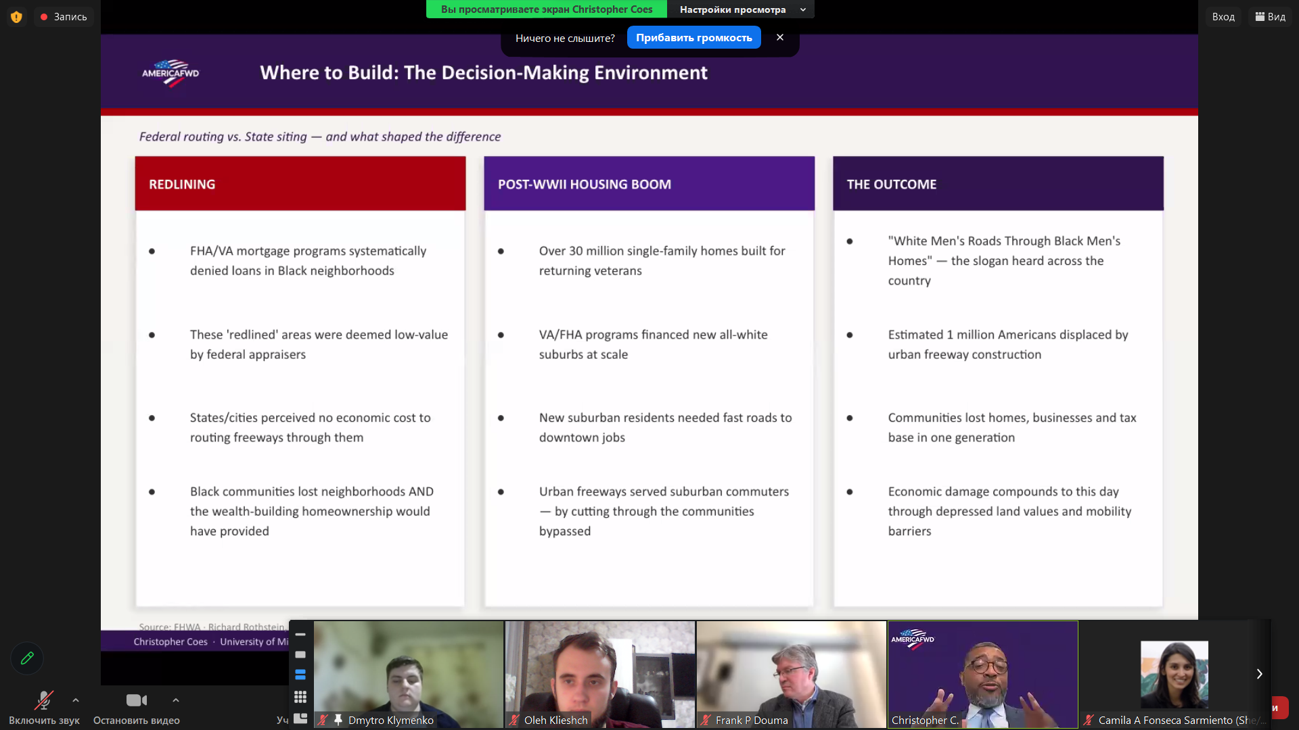Toggle camera with Остановить видео
The width and height of the screenshot is (1299, 730).
pyautogui.click(x=136, y=707)
